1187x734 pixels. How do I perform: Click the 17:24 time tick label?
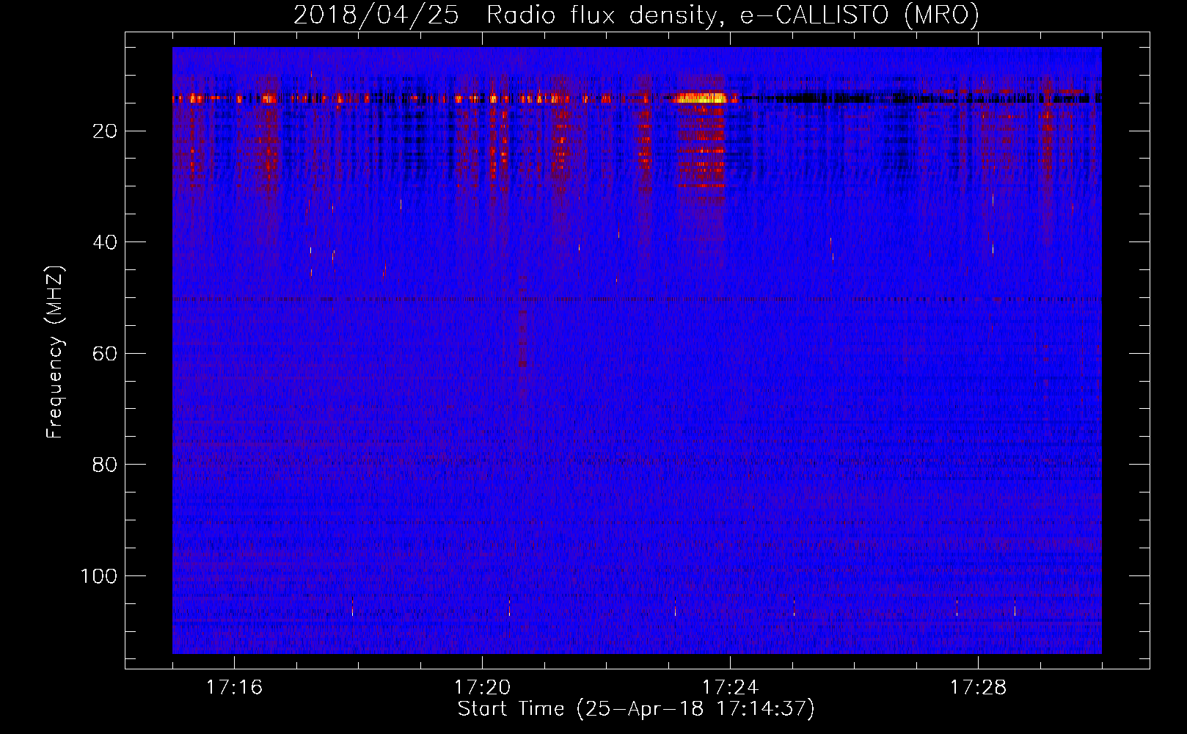tap(730, 687)
